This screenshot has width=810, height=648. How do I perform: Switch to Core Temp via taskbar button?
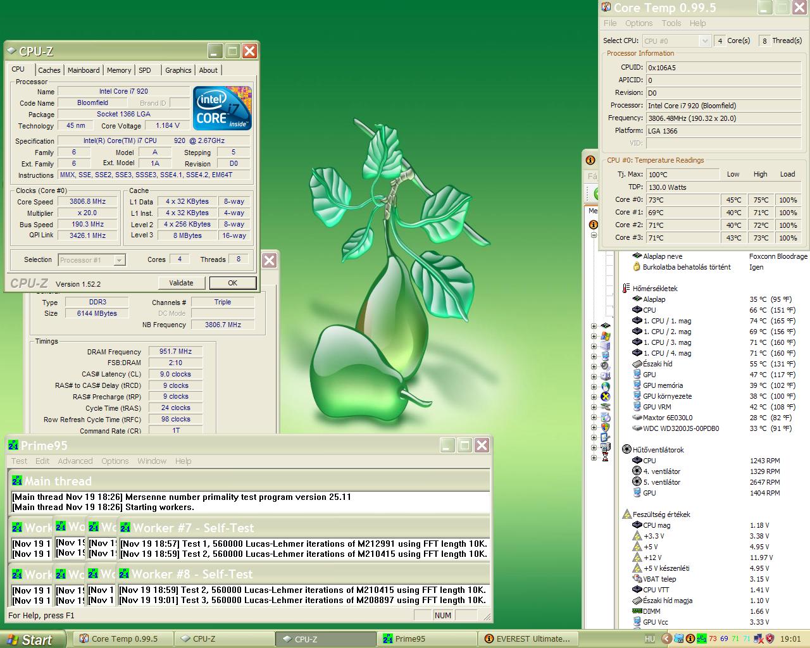(x=123, y=639)
